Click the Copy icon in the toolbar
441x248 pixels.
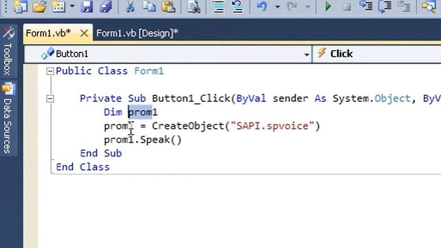(149, 6)
